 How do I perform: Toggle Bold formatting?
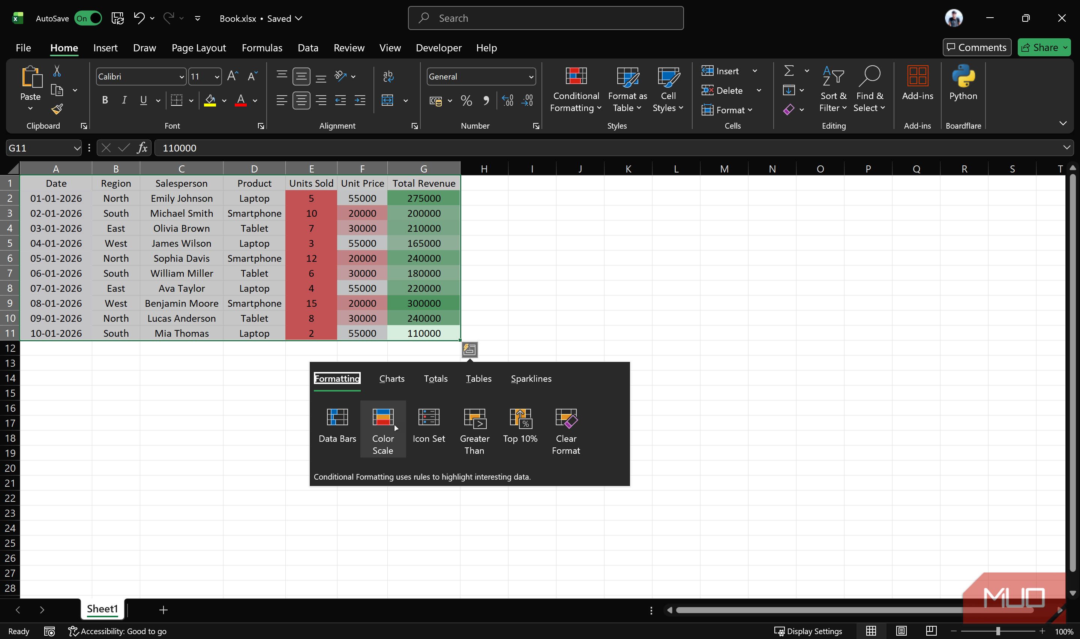pyautogui.click(x=105, y=100)
